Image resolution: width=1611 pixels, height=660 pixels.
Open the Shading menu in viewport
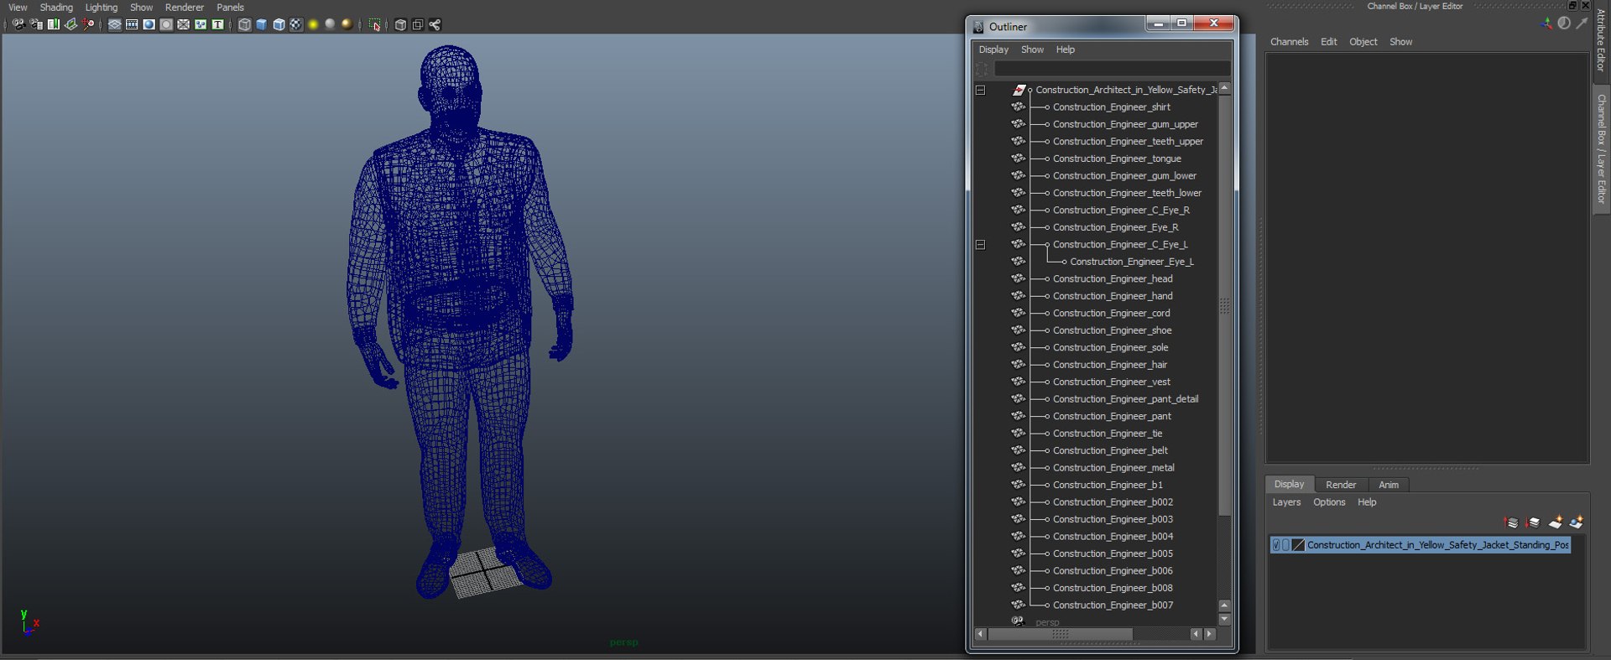coord(56,8)
